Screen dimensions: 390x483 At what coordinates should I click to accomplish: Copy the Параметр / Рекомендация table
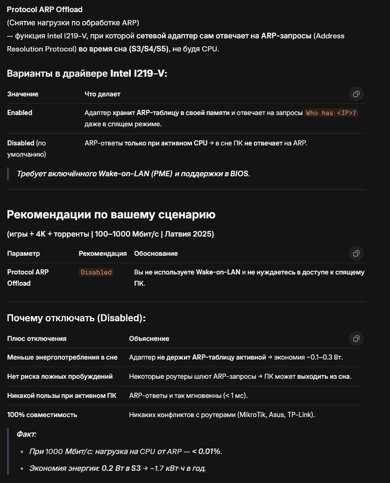point(356,253)
